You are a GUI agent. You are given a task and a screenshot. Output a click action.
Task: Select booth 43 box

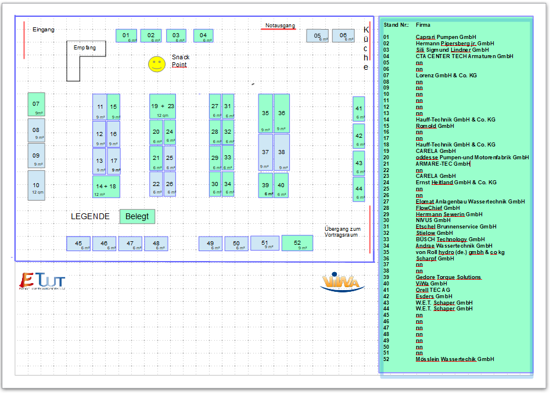coord(359,163)
